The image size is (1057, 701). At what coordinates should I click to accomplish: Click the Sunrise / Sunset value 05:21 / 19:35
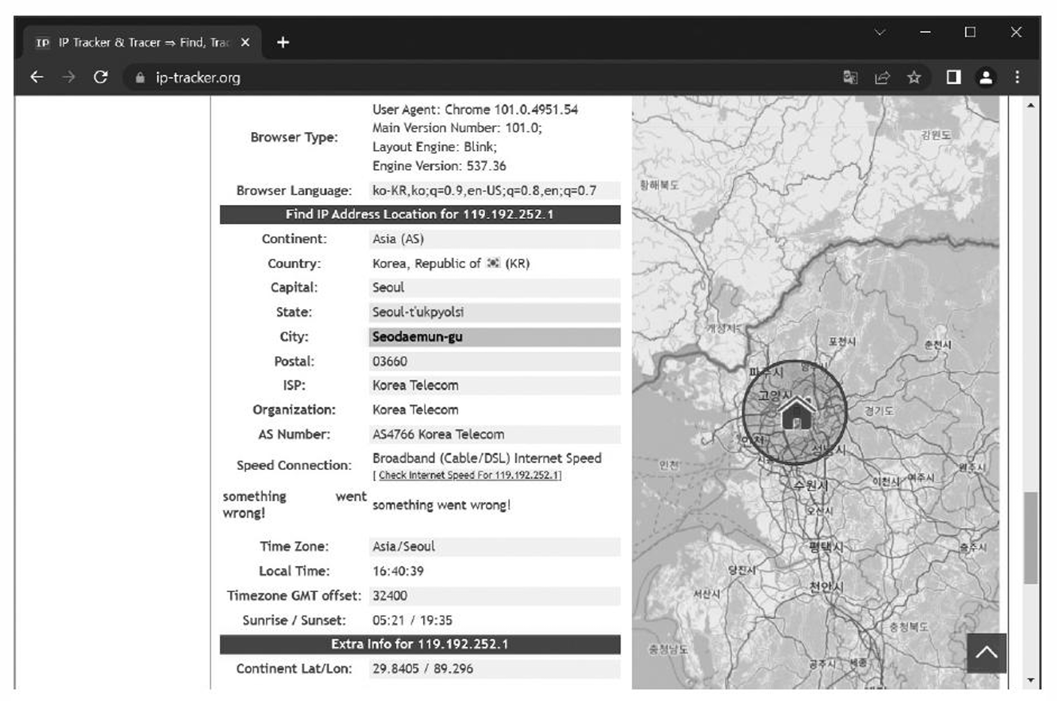coord(412,621)
